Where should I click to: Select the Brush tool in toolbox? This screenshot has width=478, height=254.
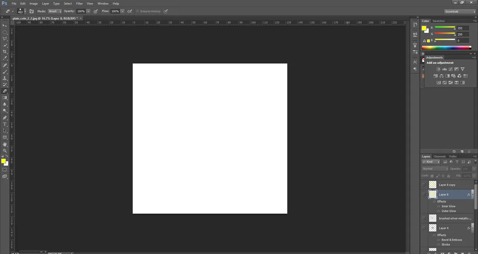pyautogui.click(x=5, y=72)
